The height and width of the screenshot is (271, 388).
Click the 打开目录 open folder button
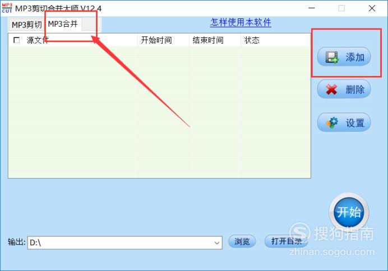coord(286,241)
